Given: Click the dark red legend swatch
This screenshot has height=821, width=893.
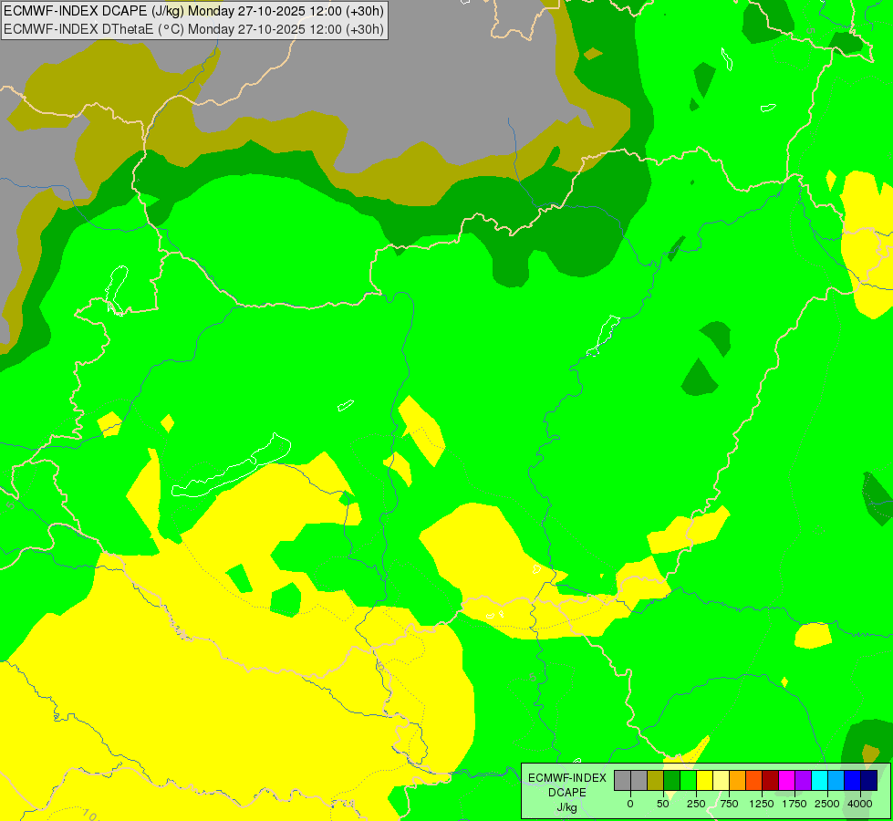Looking at the screenshot, I should pos(771,780).
